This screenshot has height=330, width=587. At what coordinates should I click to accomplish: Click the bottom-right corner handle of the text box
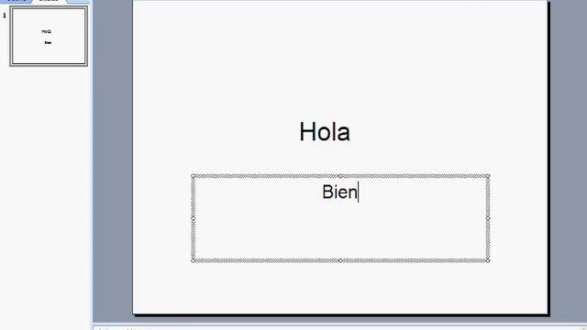click(488, 260)
